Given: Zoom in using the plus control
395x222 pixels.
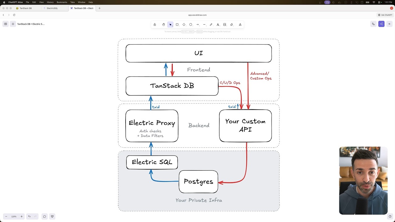Looking at the screenshot, I should pyautogui.click(x=21, y=216).
